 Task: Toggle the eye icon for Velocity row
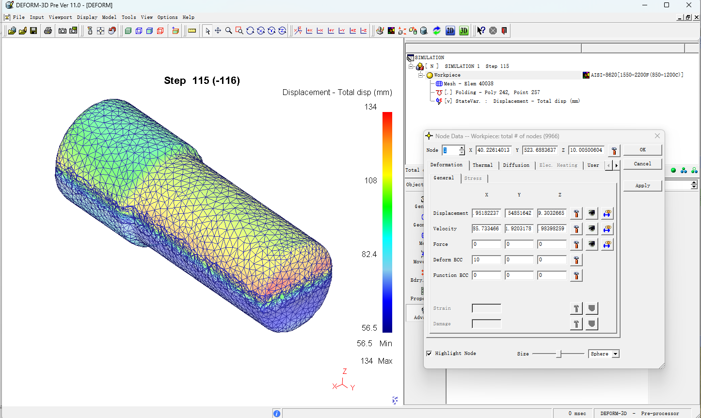pos(591,229)
